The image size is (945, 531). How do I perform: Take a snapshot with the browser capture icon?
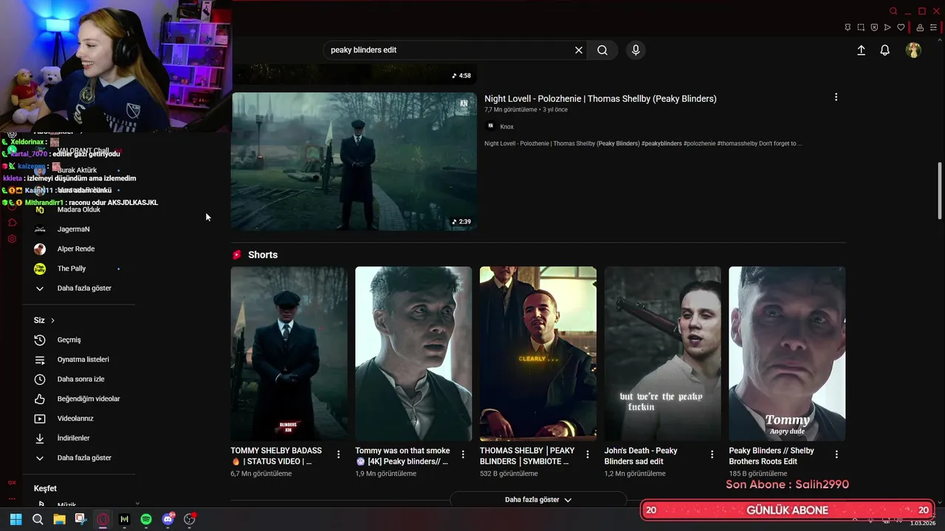(x=861, y=27)
